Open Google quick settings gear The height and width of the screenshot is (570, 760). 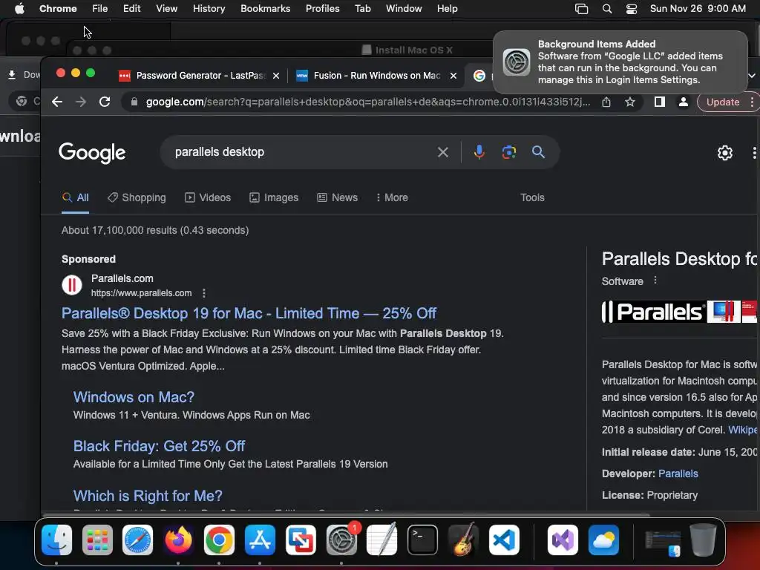(724, 153)
